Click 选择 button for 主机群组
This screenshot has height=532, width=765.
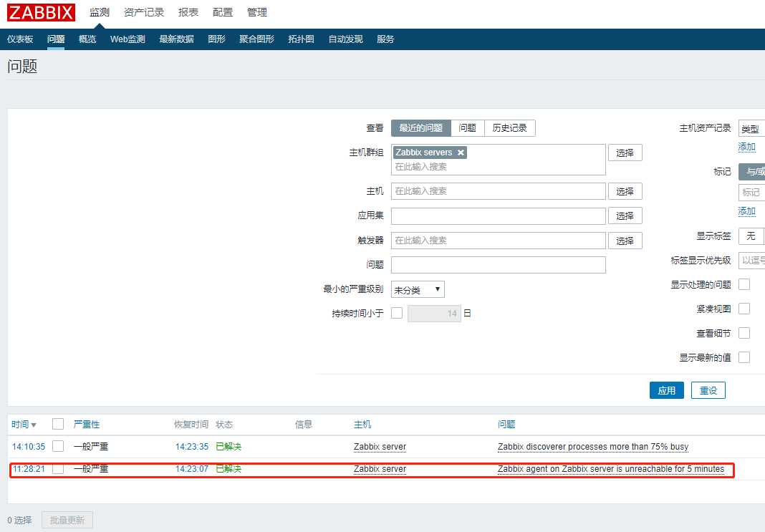pos(625,153)
